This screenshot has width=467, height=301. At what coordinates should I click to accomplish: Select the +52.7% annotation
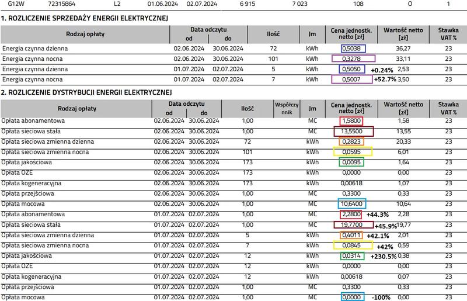click(x=384, y=79)
